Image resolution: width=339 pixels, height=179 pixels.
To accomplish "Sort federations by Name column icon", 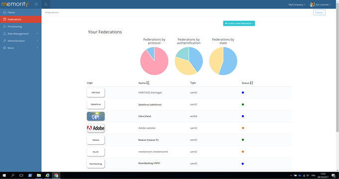I will click(148, 83).
